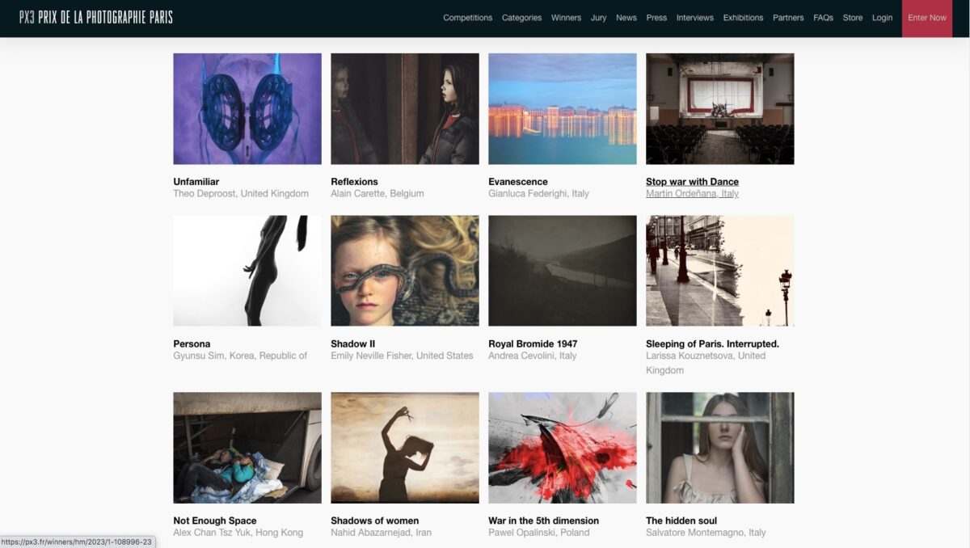This screenshot has height=548, width=970.
Task: Open the Evanescence city lights thumbnail
Action: [563, 109]
